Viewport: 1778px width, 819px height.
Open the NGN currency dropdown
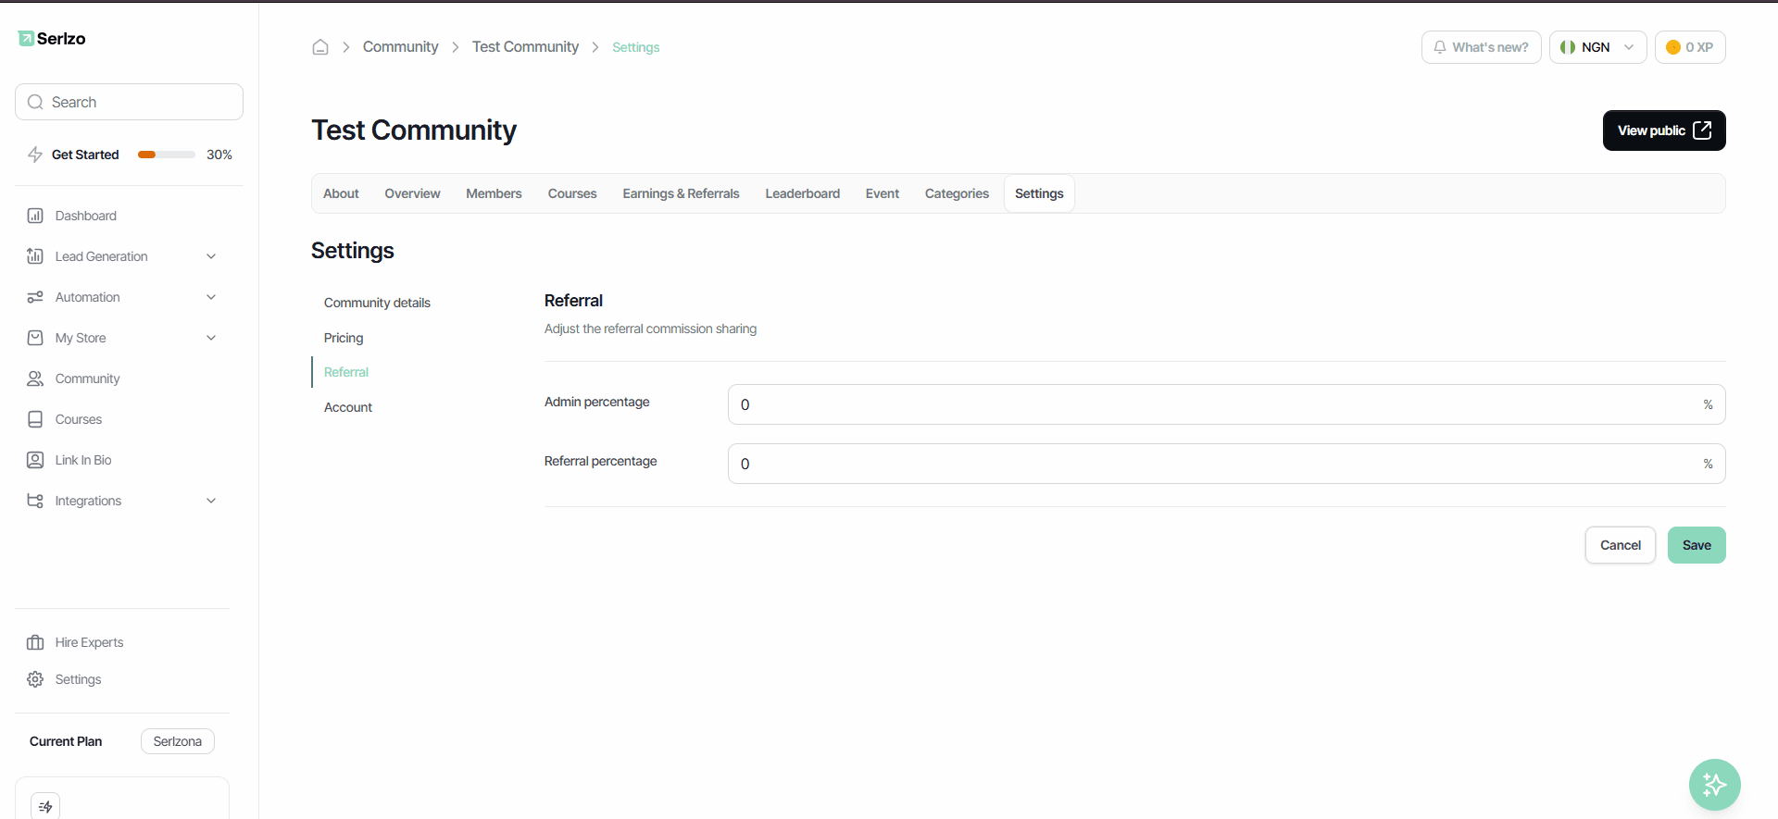click(1597, 47)
